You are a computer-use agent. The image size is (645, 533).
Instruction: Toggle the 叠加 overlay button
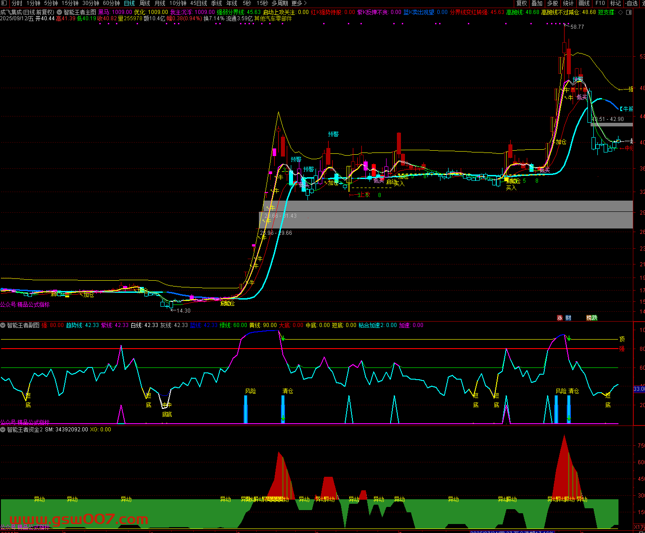(537, 3)
